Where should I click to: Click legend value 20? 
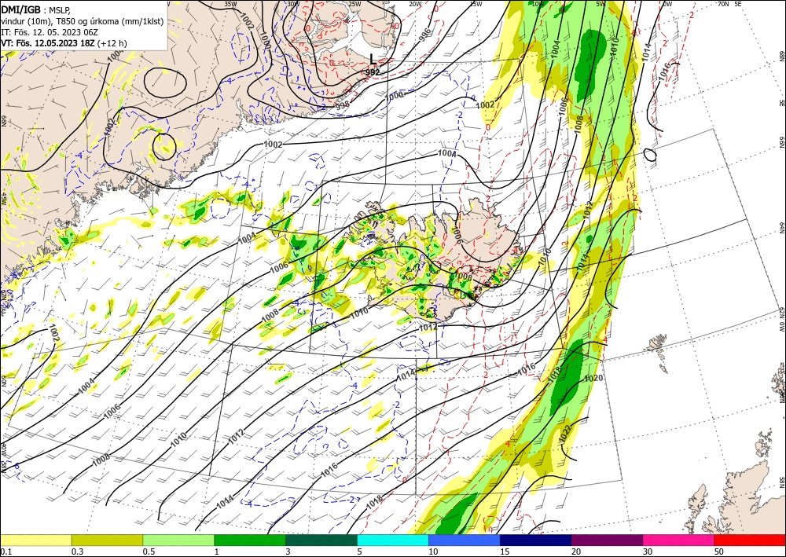(576, 552)
